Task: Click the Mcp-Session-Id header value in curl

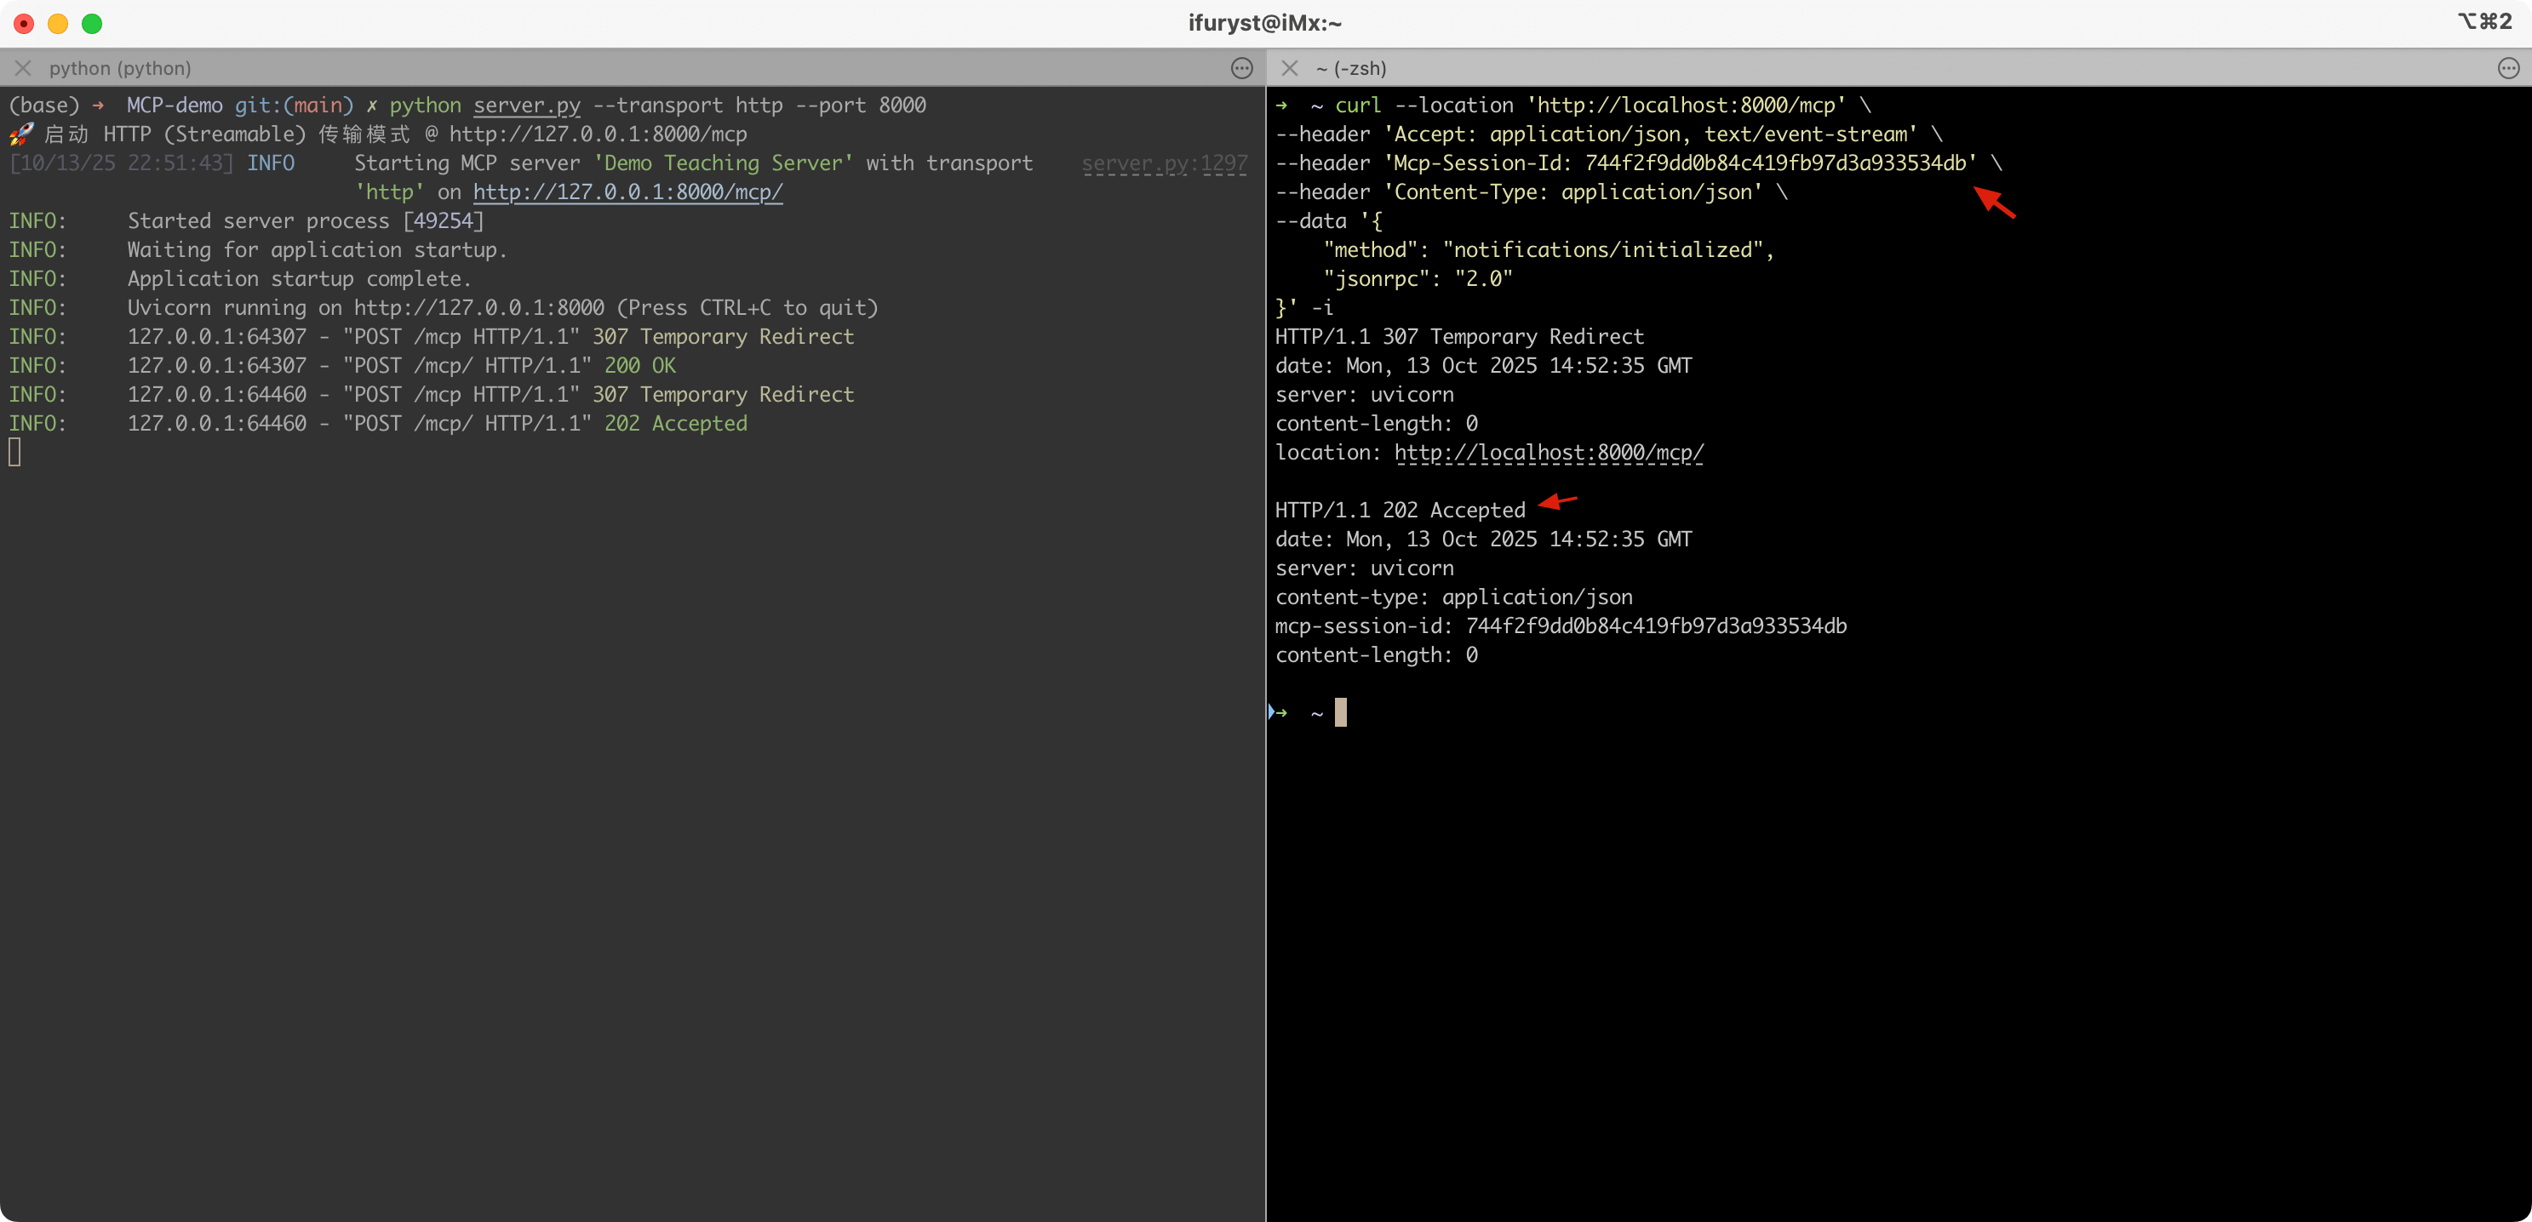Action: pos(1775,163)
